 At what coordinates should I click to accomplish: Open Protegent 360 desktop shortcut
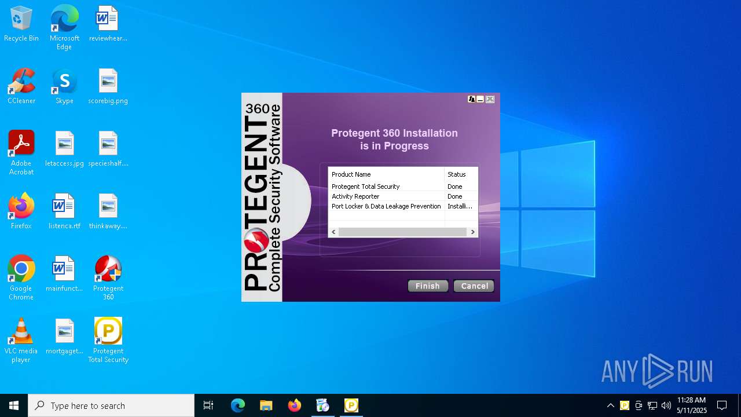click(108, 278)
